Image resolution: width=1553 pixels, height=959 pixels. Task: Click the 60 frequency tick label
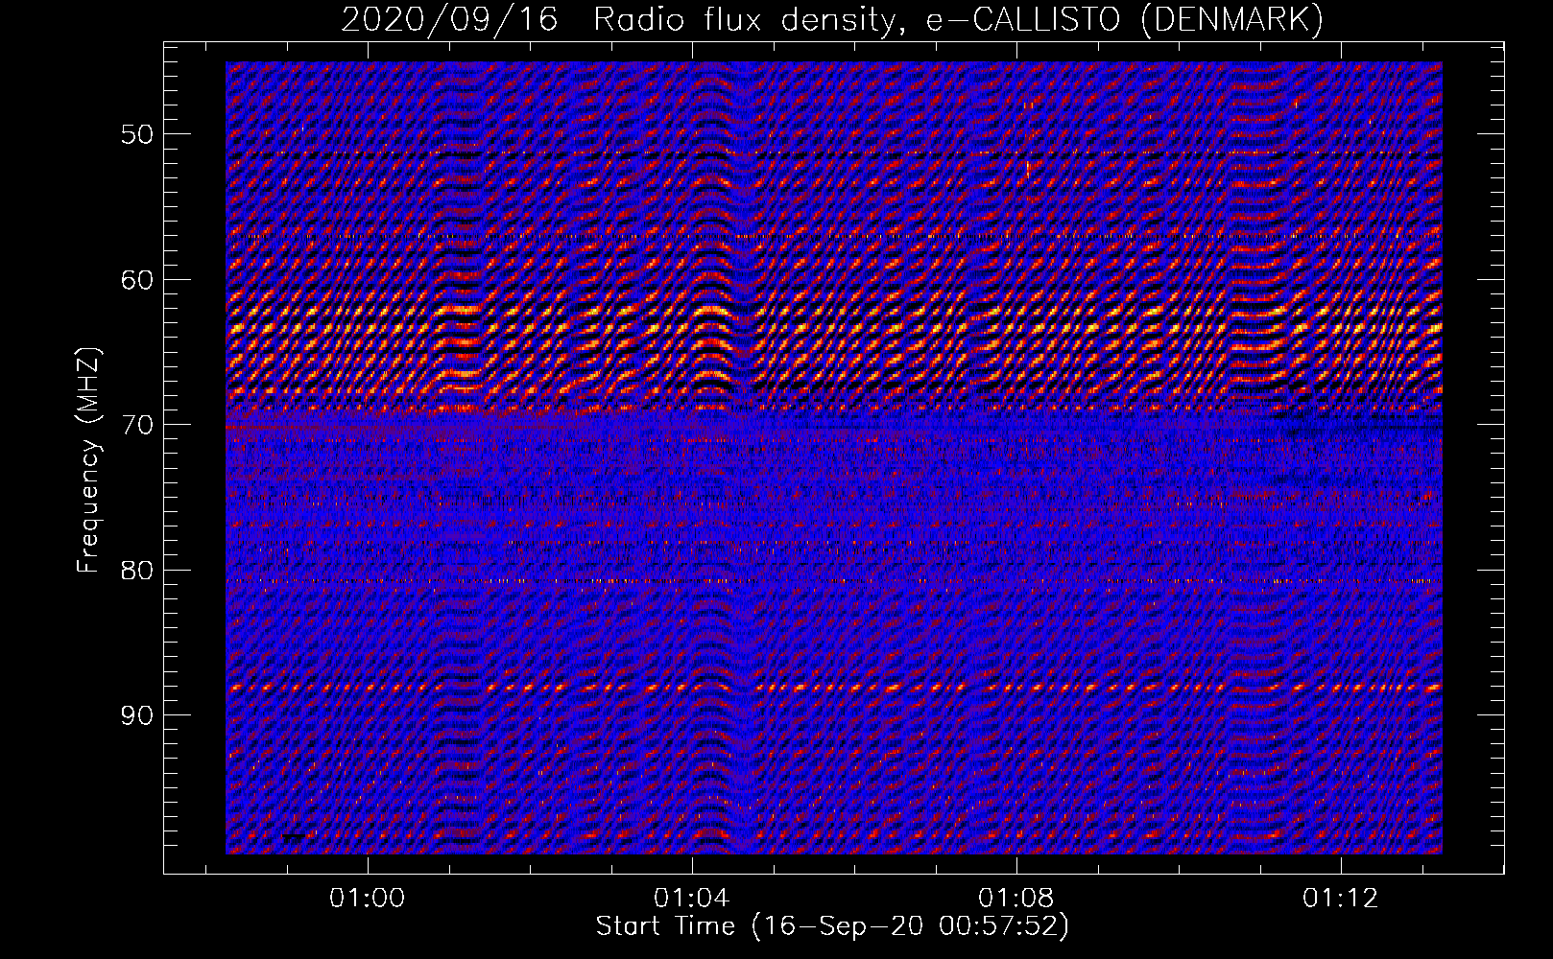136,279
